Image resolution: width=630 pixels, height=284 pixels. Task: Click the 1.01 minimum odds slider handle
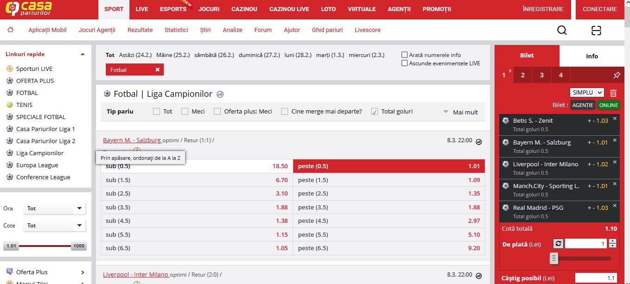[x=11, y=246]
